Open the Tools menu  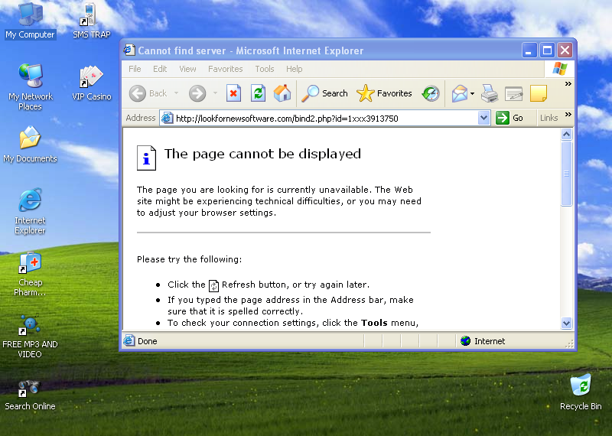pyautogui.click(x=265, y=69)
